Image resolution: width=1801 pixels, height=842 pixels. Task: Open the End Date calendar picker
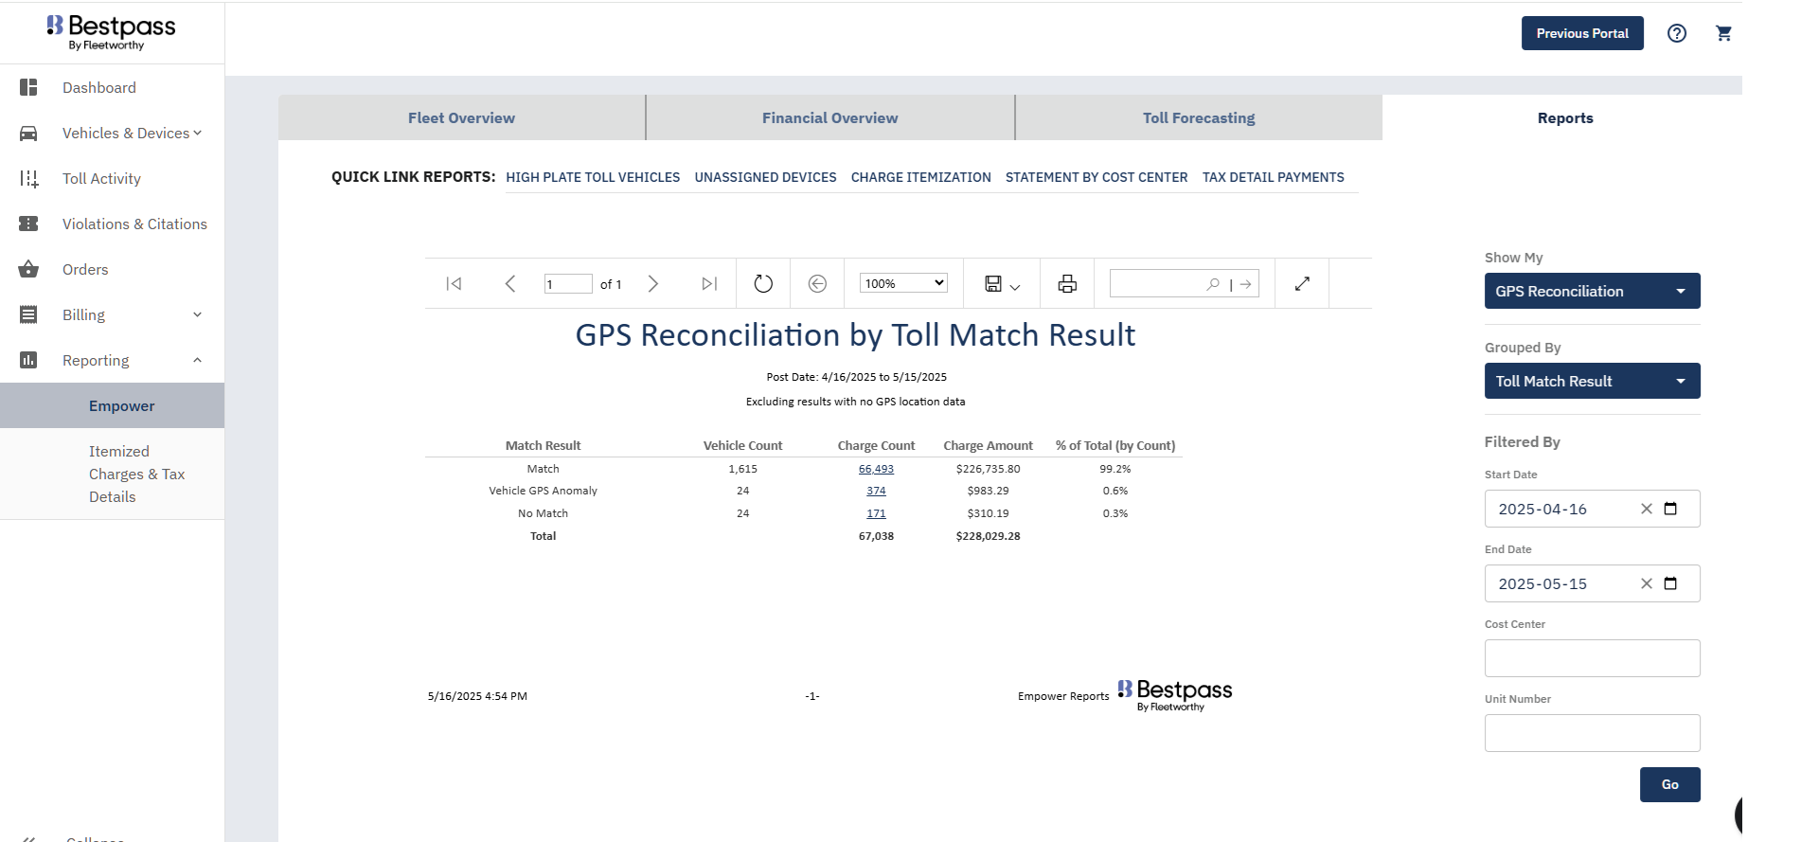(1670, 584)
